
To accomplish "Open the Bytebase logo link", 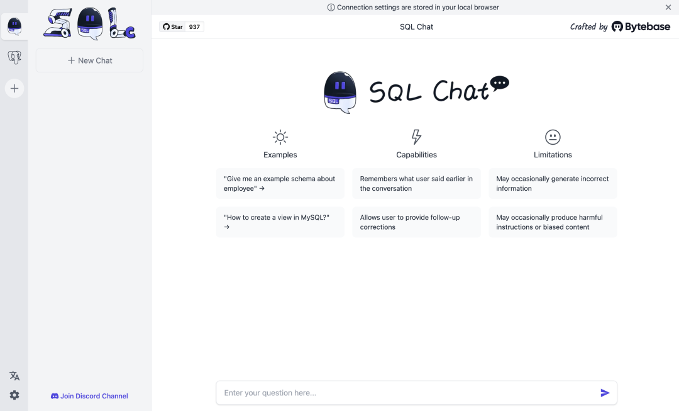I will tap(641, 27).
